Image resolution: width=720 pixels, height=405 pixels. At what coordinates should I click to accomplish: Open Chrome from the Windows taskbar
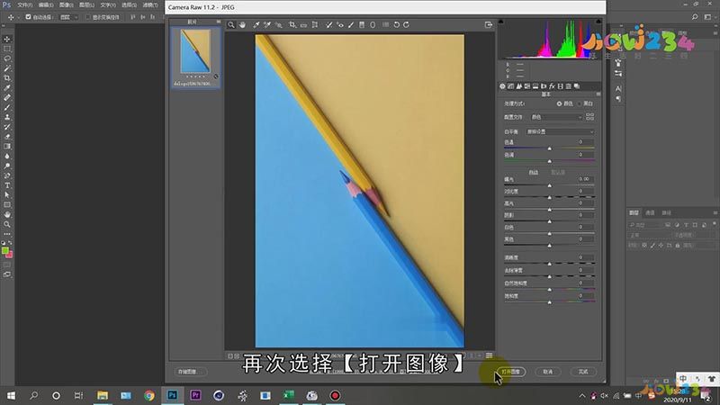(x=149, y=395)
